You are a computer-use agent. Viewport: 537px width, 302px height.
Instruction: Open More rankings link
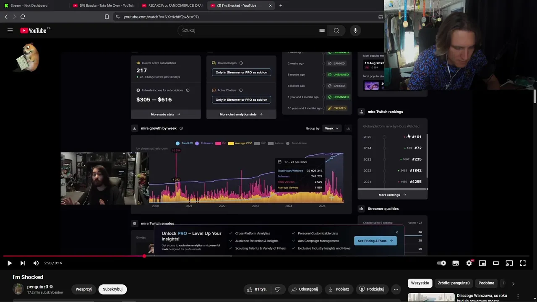point(392,195)
